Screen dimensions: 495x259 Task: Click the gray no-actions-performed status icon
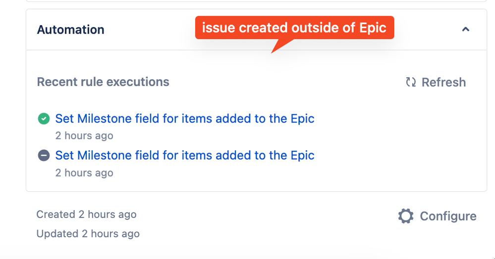point(44,155)
